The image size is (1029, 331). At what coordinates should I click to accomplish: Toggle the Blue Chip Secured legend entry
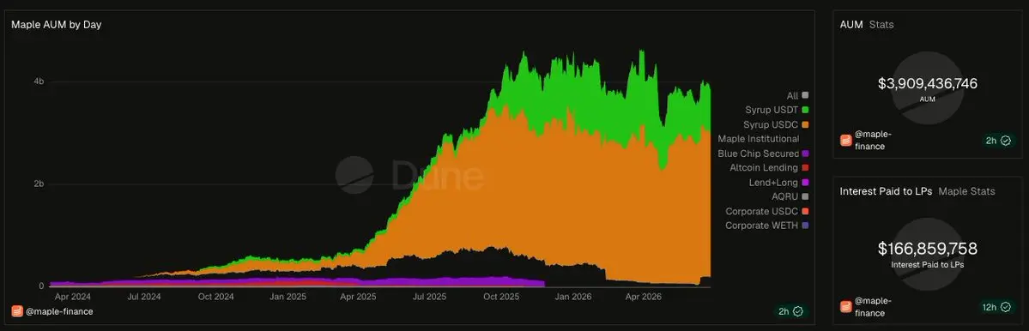[x=763, y=153]
